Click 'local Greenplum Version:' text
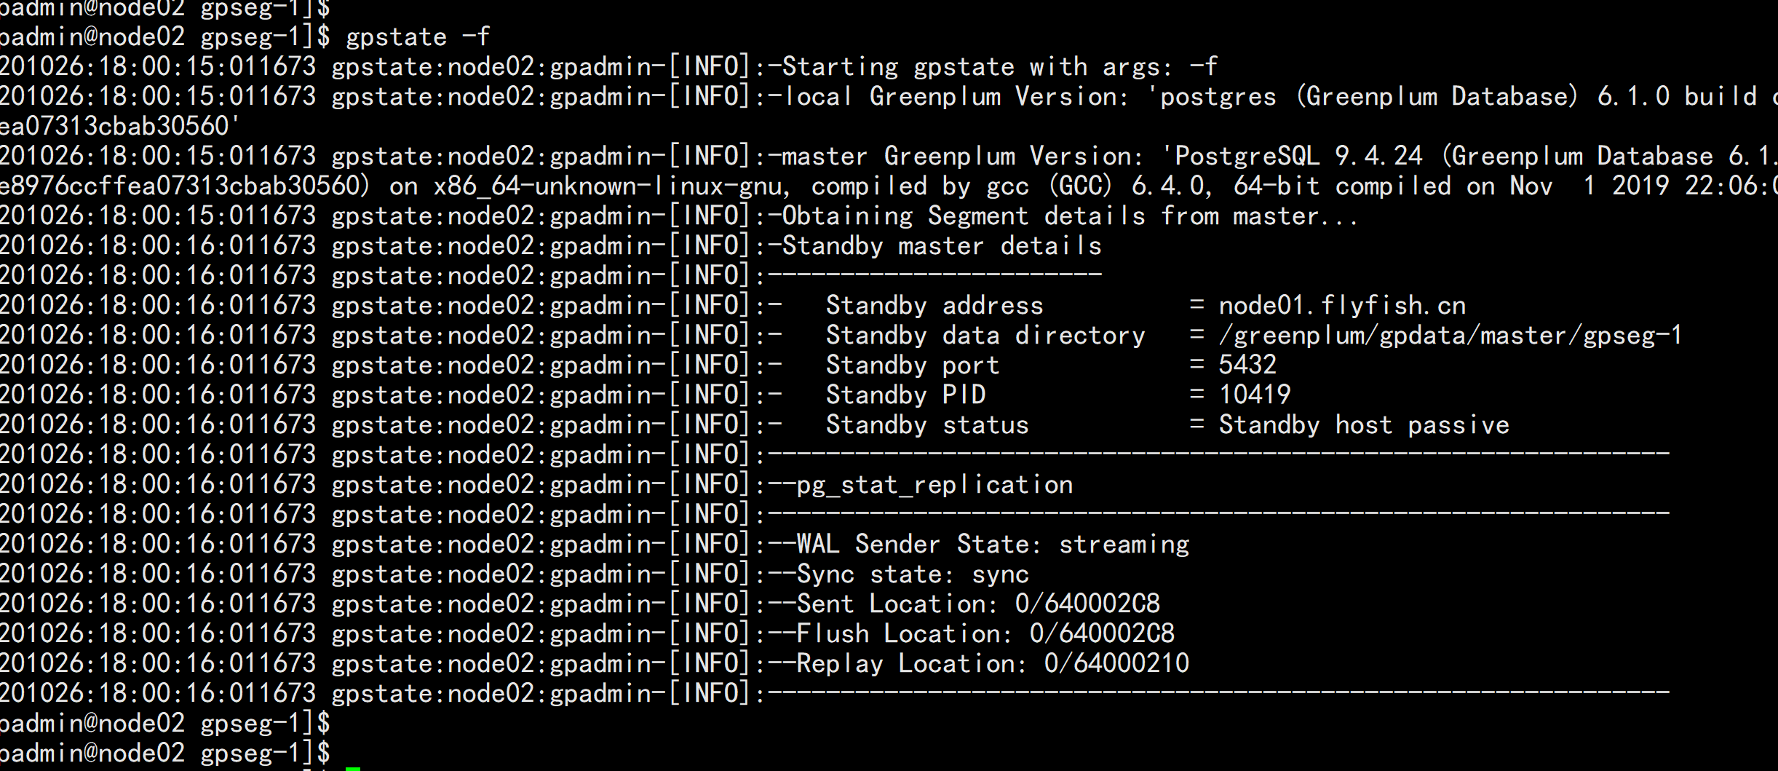The height and width of the screenshot is (771, 1778). pos(956,97)
